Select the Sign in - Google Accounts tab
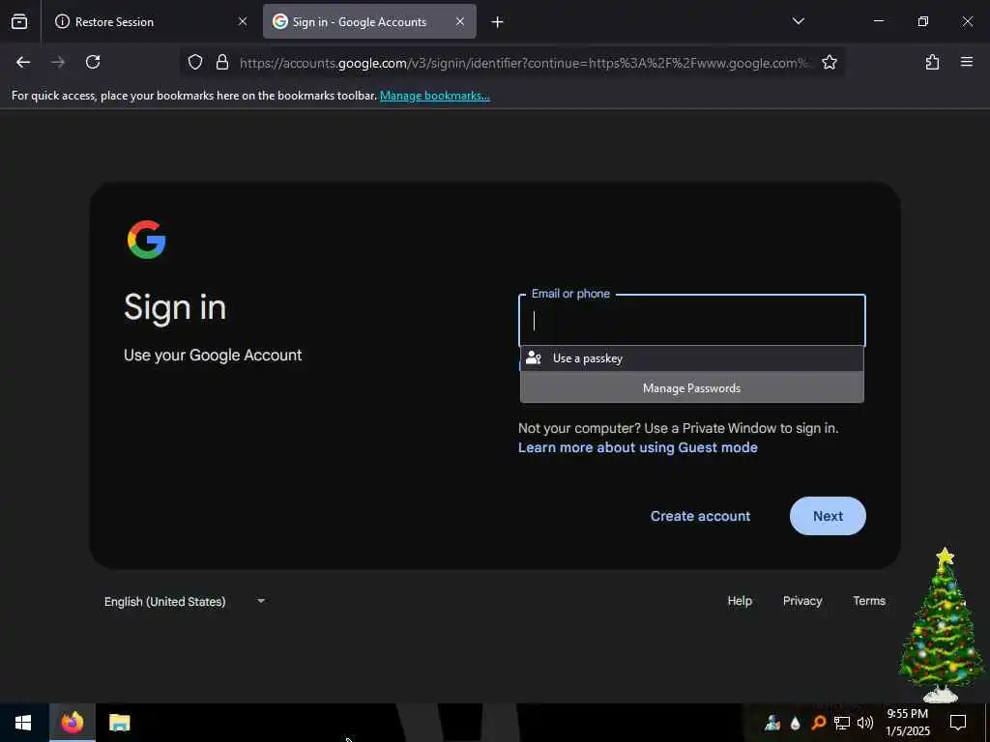The height and width of the screenshot is (742, 990). tap(369, 22)
